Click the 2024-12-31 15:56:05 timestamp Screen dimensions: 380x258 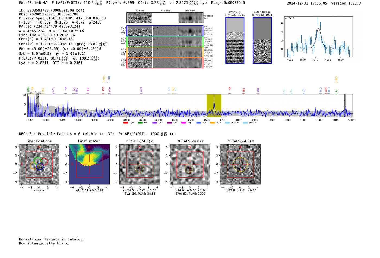click(x=307, y=3)
